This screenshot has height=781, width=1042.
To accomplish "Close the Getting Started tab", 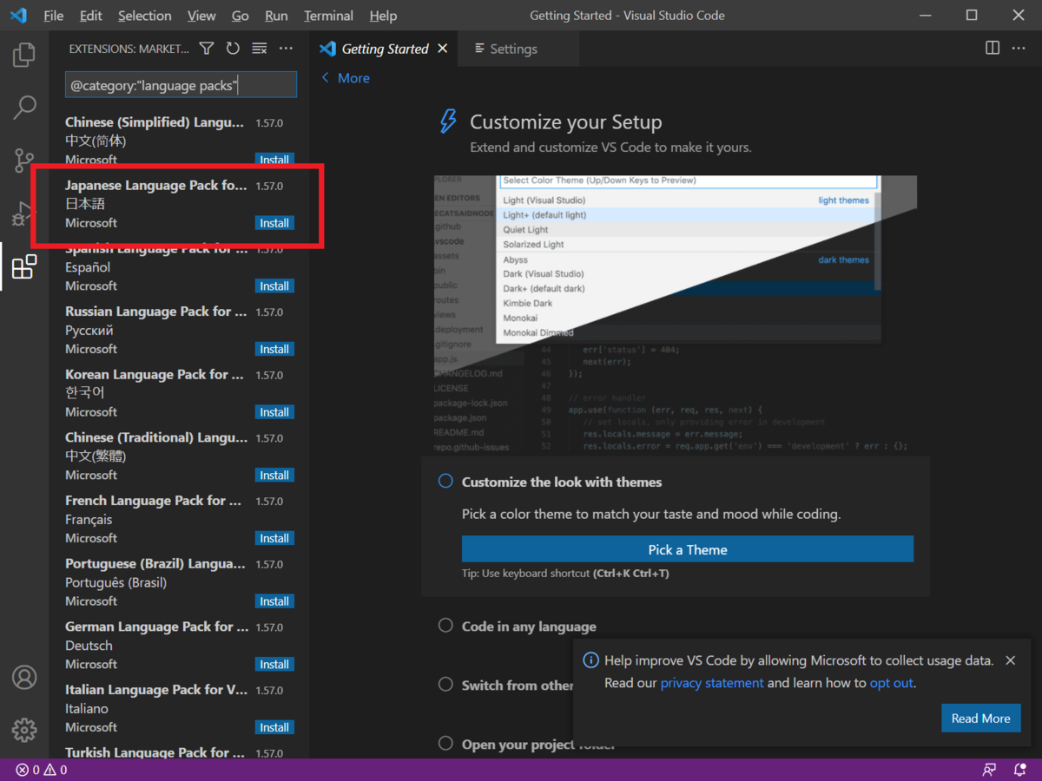I will tap(443, 49).
